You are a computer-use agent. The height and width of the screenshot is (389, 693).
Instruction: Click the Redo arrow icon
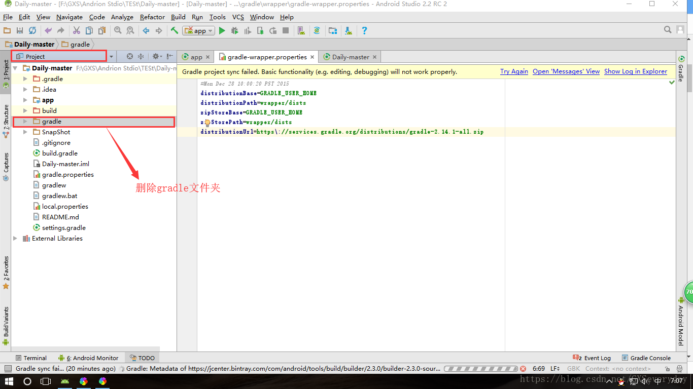pyautogui.click(x=61, y=31)
